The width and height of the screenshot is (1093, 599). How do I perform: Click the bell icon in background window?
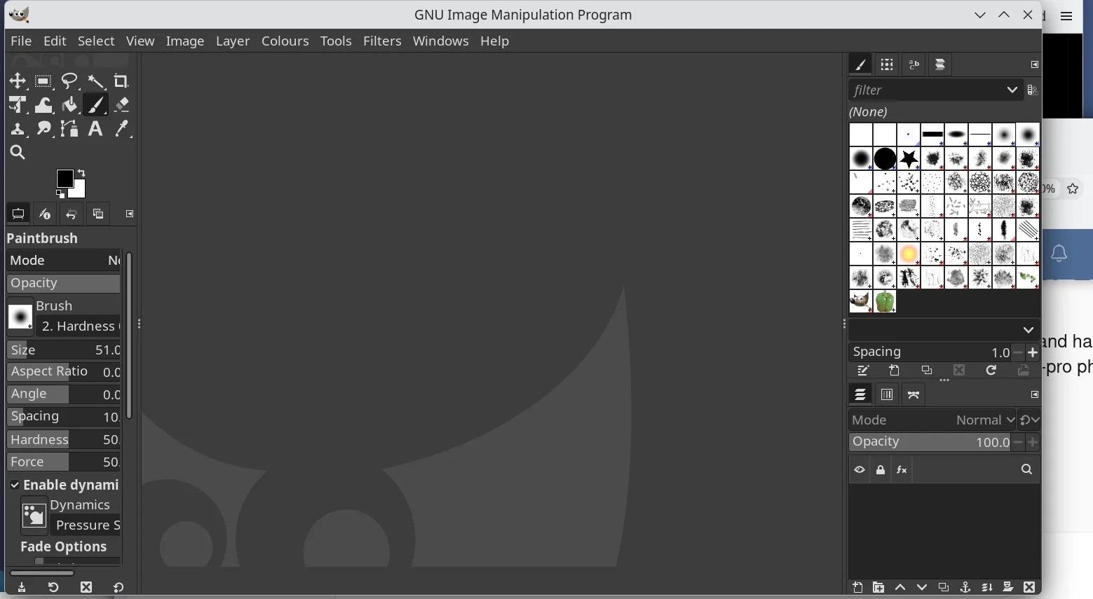coord(1059,254)
